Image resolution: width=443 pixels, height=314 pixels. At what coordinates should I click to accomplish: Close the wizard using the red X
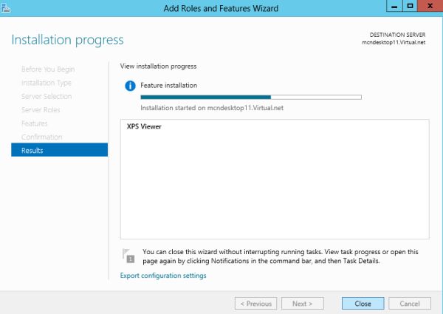point(430,6)
